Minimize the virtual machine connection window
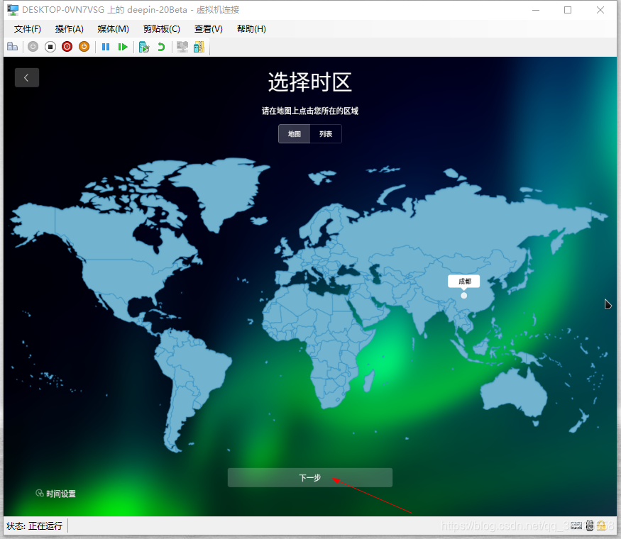Viewport: 621px width, 539px height. (x=535, y=10)
